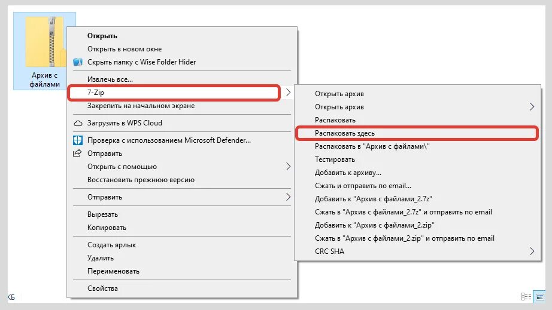Expand the lower Отправить submenu arrow
This screenshot has height=310, width=552.
pos(289,197)
